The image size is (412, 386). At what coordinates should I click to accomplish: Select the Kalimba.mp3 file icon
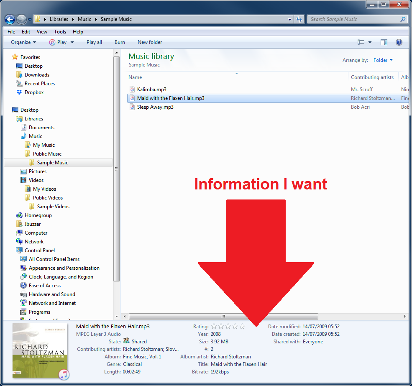click(132, 89)
